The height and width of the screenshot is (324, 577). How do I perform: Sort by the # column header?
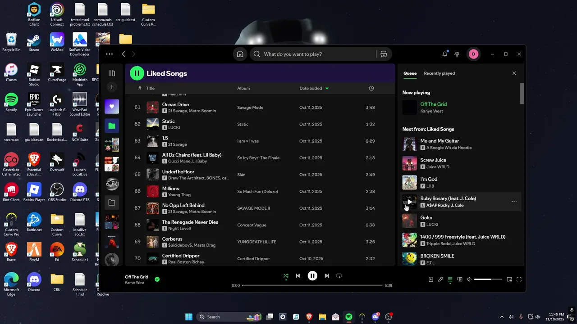(x=140, y=88)
